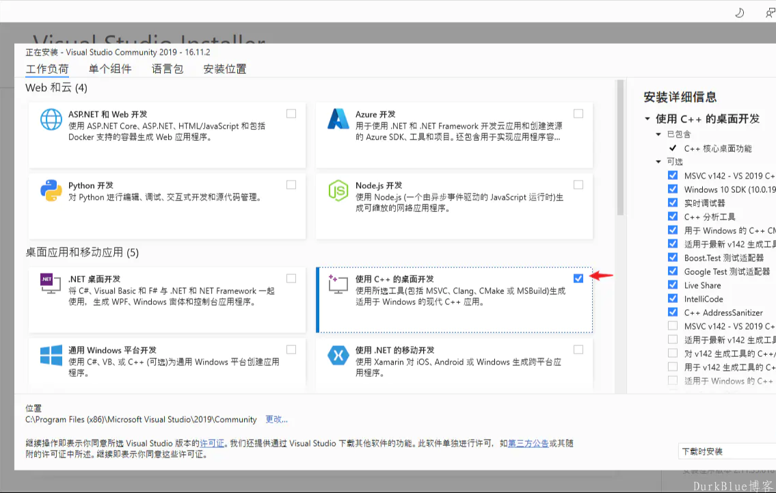Click the Python development snake icon
This screenshot has height=493, width=776.
pyautogui.click(x=51, y=191)
